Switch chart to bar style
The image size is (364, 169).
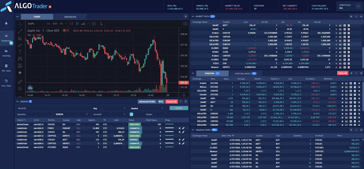[72, 24]
